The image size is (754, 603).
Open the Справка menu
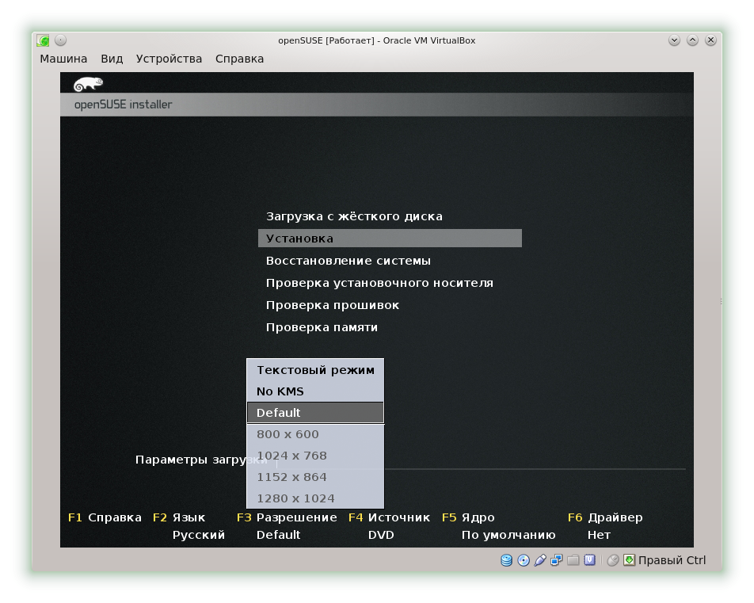239,59
